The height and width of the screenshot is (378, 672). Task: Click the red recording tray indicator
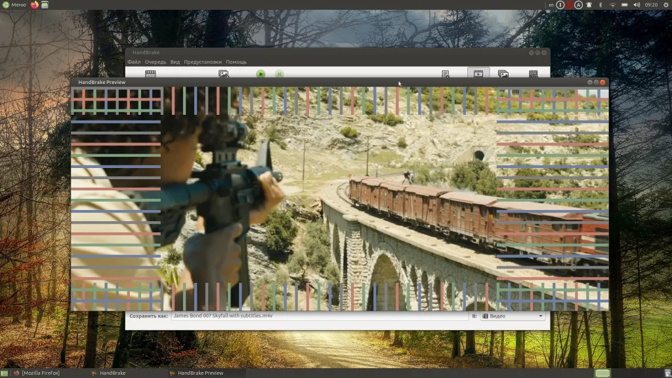coord(569,5)
